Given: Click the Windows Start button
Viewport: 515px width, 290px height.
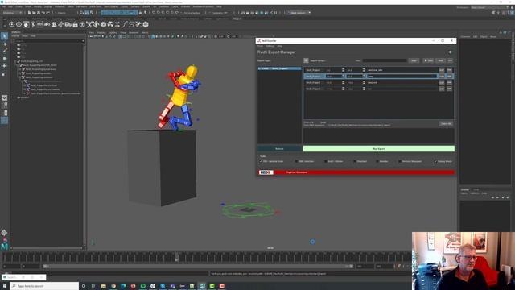Looking at the screenshot, I should point(5,286).
